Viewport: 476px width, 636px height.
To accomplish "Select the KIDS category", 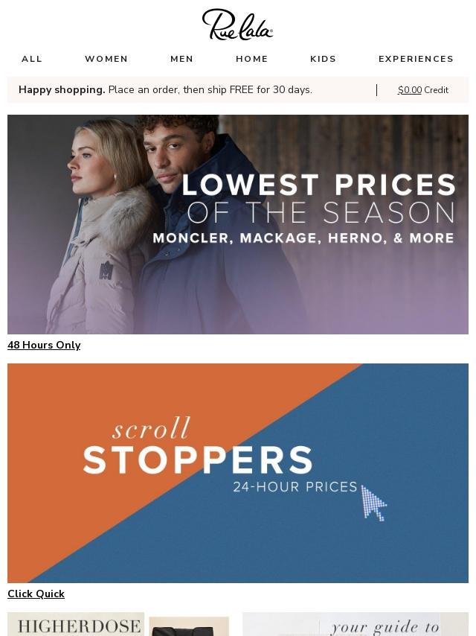I will pos(324,59).
